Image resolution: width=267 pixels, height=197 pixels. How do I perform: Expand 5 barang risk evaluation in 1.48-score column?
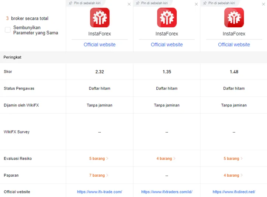click(x=233, y=159)
